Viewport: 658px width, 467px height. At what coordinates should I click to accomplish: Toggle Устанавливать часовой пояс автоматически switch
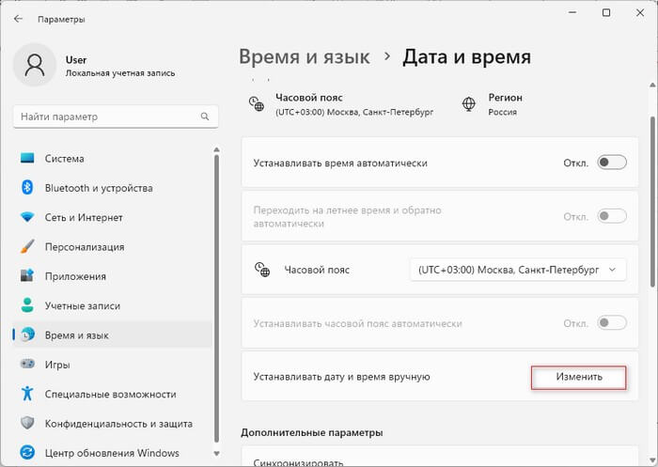(612, 323)
